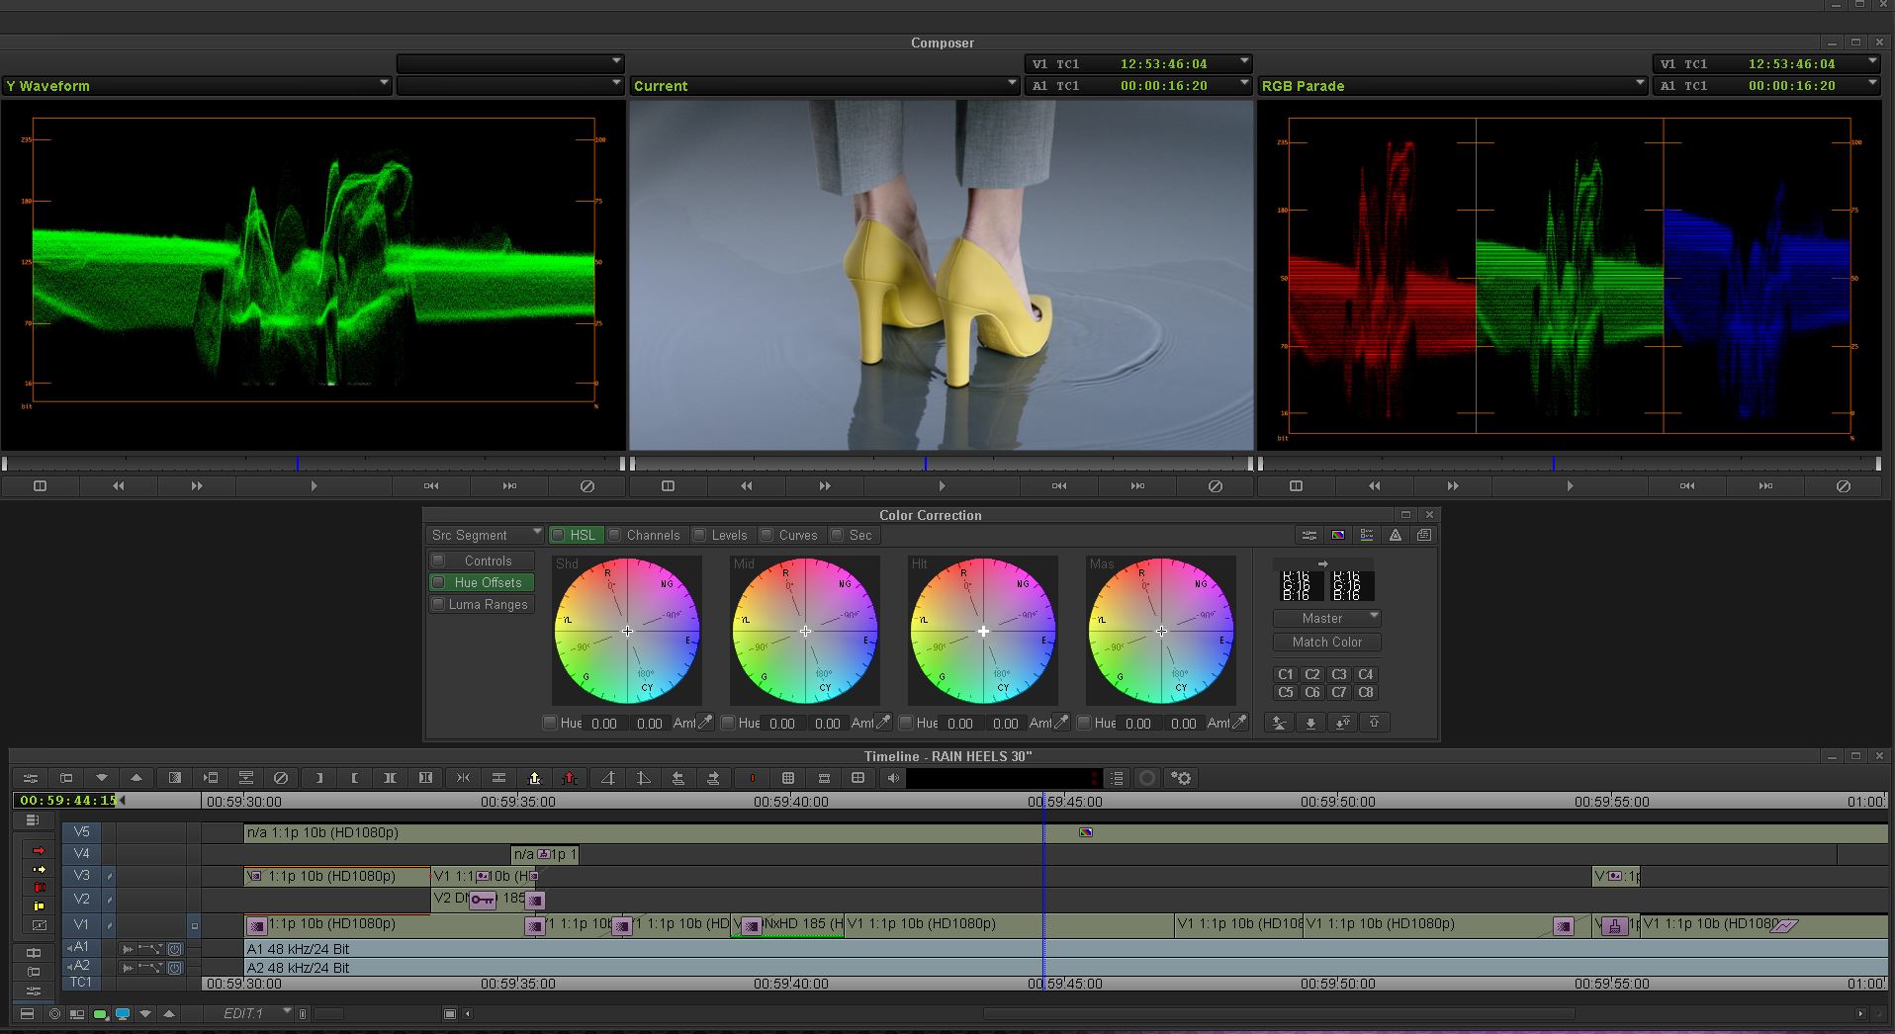Select the yellow Extract/Splice-in segment arrow
The height and width of the screenshot is (1034, 1895).
[x=39, y=869]
